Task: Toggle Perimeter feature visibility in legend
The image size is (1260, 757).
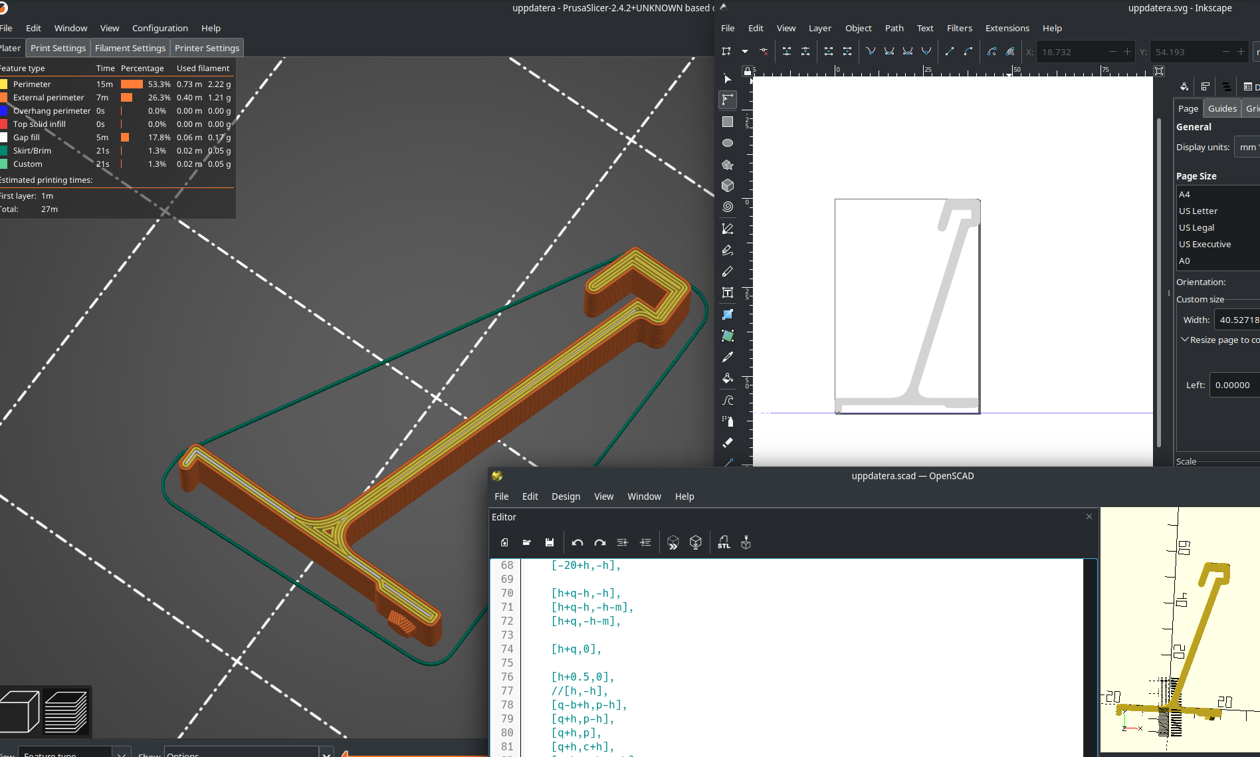Action: [x=32, y=84]
